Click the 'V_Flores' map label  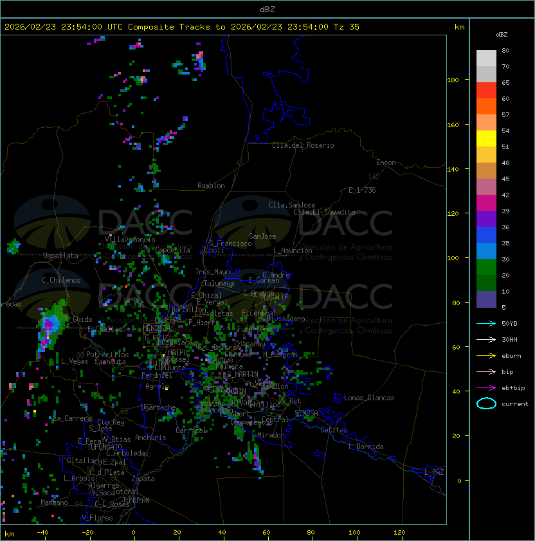tap(97, 518)
